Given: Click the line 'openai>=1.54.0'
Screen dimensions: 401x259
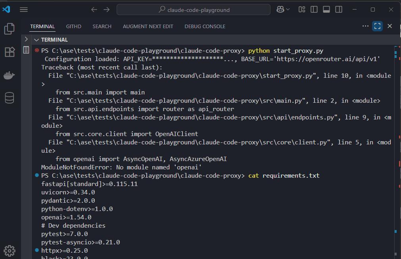Looking at the screenshot, I should tap(66, 217).
